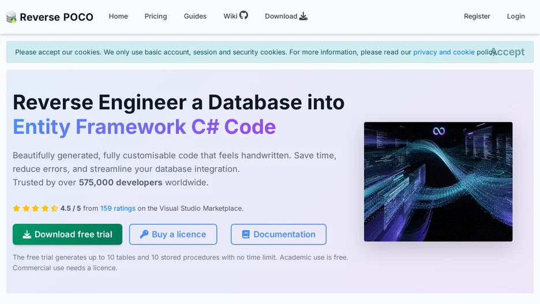
Task: Follow the privacy and cookie policy link
Action: click(x=444, y=52)
